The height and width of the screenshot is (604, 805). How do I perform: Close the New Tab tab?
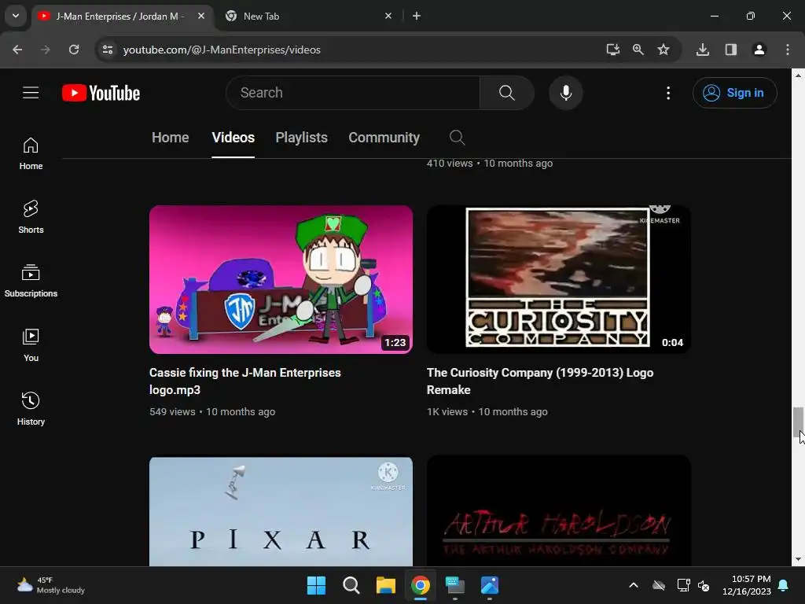(388, 16)
